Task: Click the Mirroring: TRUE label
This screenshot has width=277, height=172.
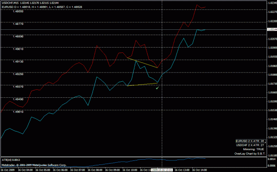Action: 254,149
